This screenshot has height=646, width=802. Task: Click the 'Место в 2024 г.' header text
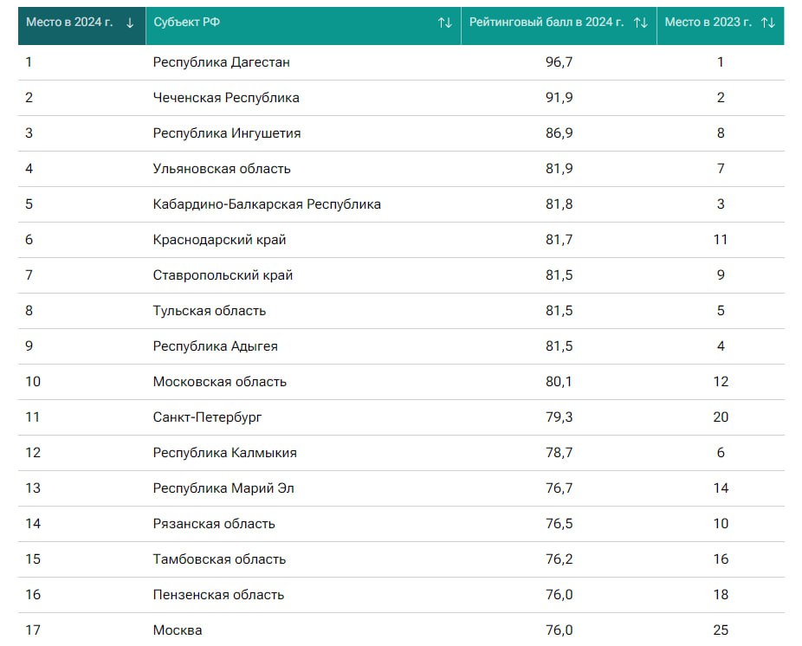pos(69,23)
